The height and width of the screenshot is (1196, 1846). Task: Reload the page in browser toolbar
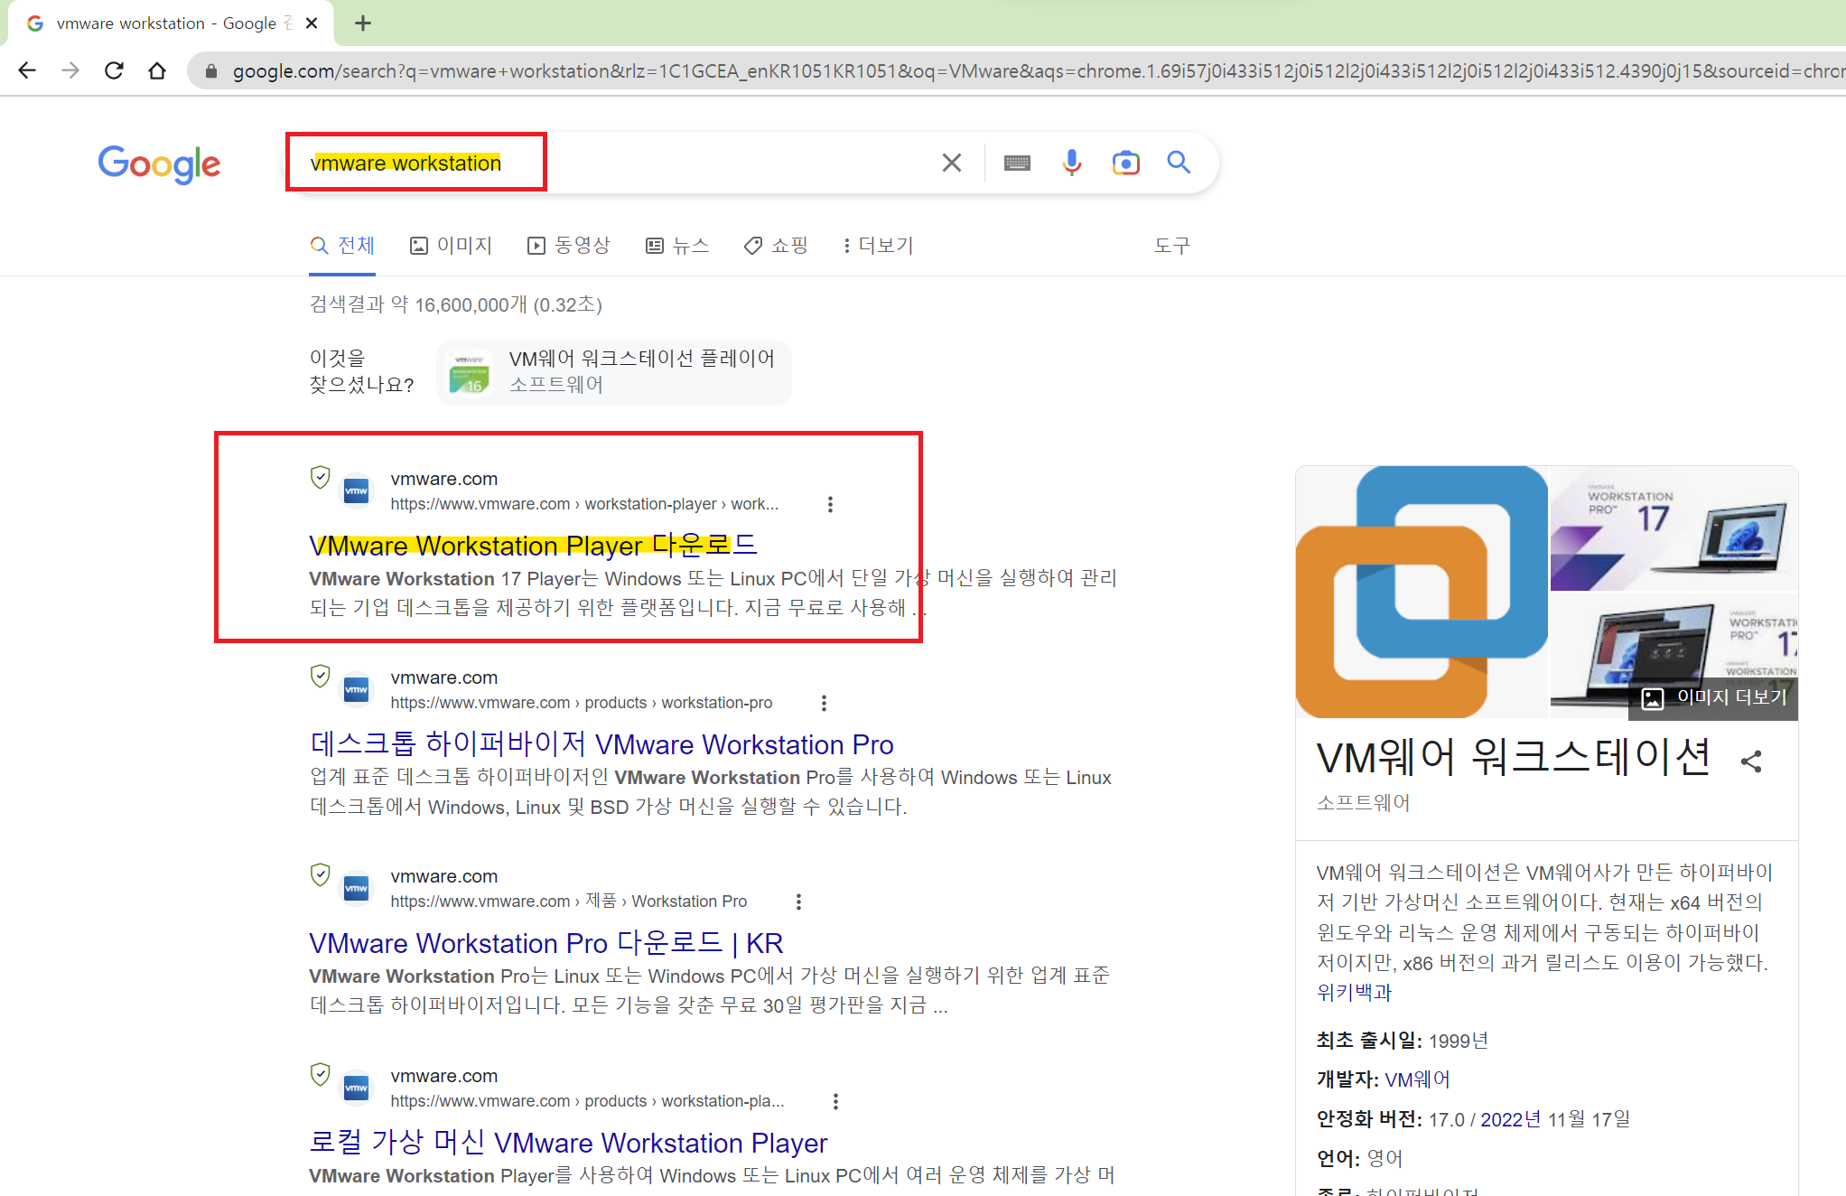pyautogui.click(x=114, y=70)
